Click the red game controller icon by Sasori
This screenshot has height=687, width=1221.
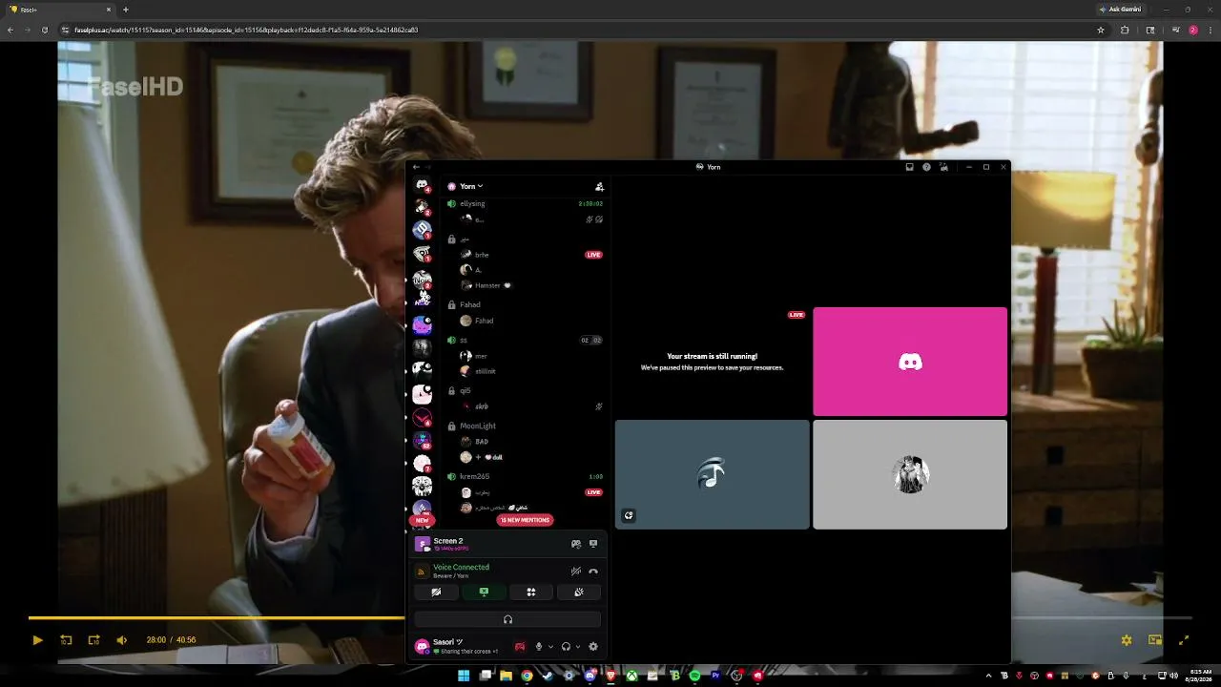pyautogui.click(x=520, y=647)
